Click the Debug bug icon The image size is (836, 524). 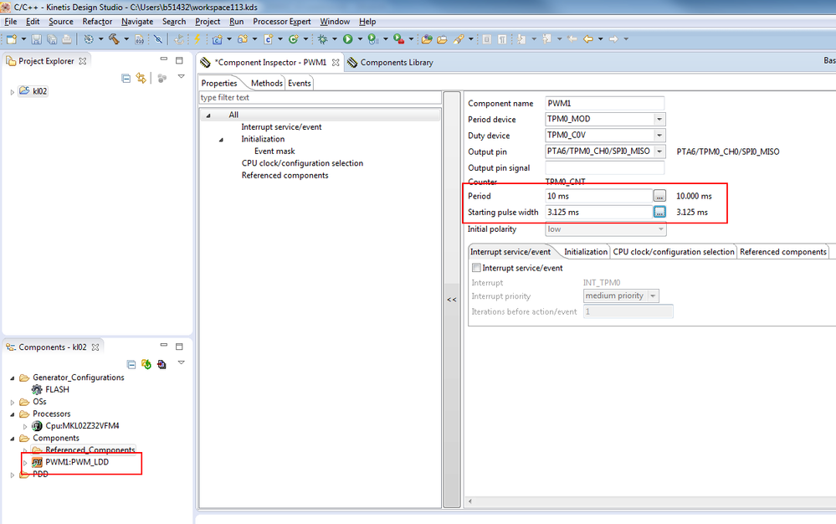(322, 39)
